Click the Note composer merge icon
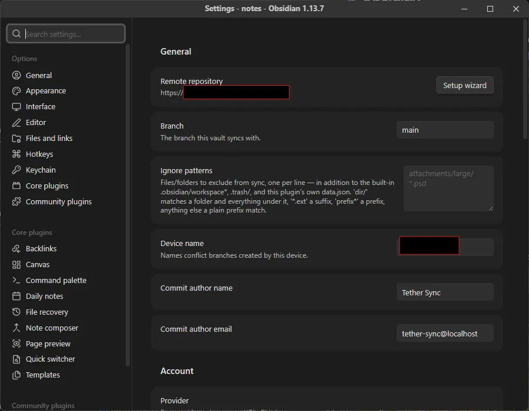This screenshot has width=529, height=411. click(16, 328)
